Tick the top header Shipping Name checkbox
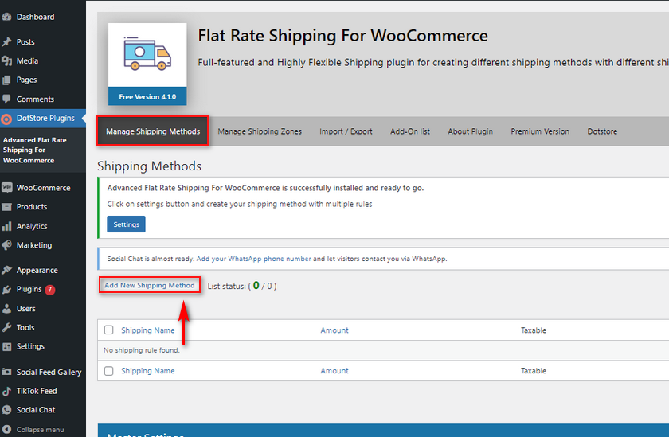669x437 pixels. click(109, 330)
